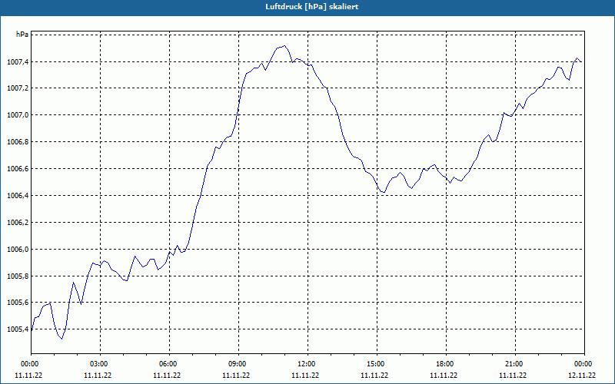Click the 11.11.22 date under 12:00

click(x=305, y=375)
